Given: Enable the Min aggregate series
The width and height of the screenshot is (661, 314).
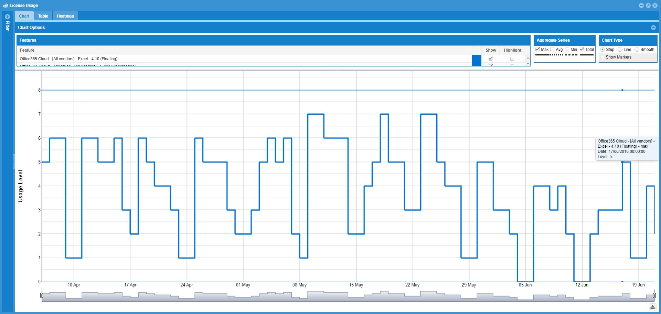Looking at the screenshot, I should click(567, 50).
